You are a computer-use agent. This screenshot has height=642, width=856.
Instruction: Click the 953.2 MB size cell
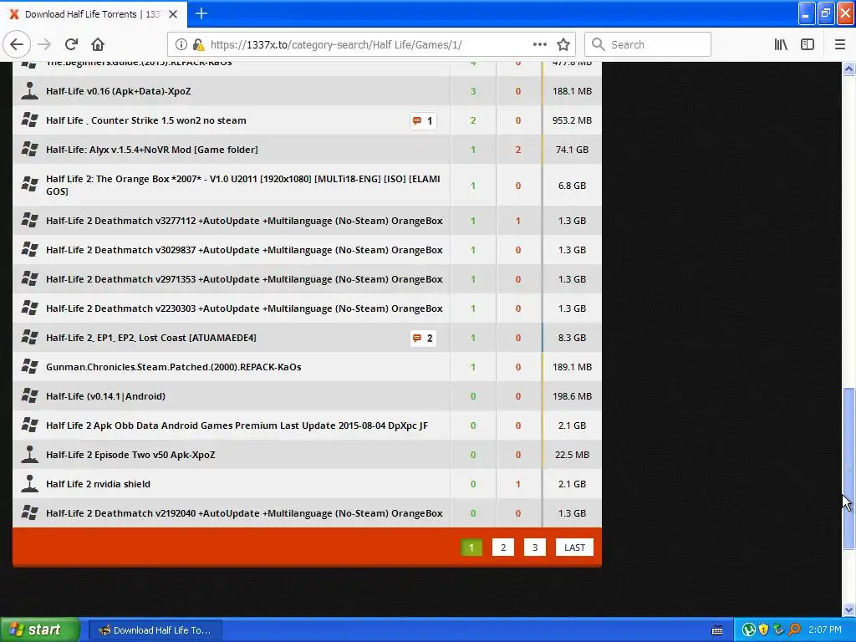tap(572, 120)
